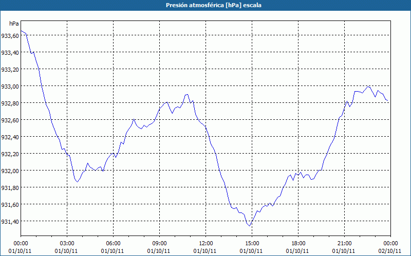Viewport: 411px width, 256px height.
Task: Select the 932,40 axis value
Action: tap(10, 137)
